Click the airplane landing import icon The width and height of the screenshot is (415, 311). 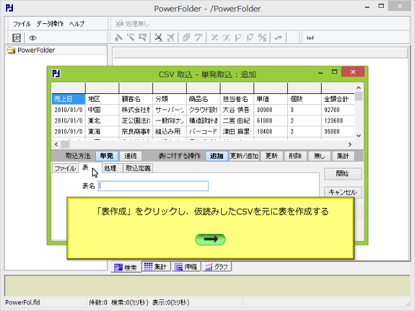[x=158, y=38]
